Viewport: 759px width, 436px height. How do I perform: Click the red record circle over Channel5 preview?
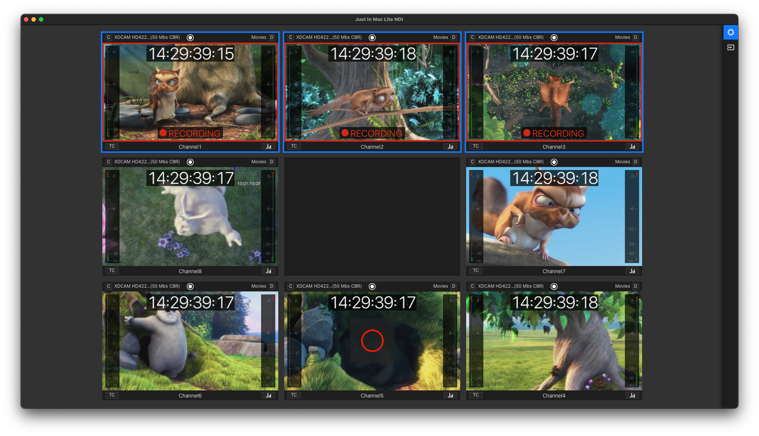pyautogui.click(x=372, y=341)
